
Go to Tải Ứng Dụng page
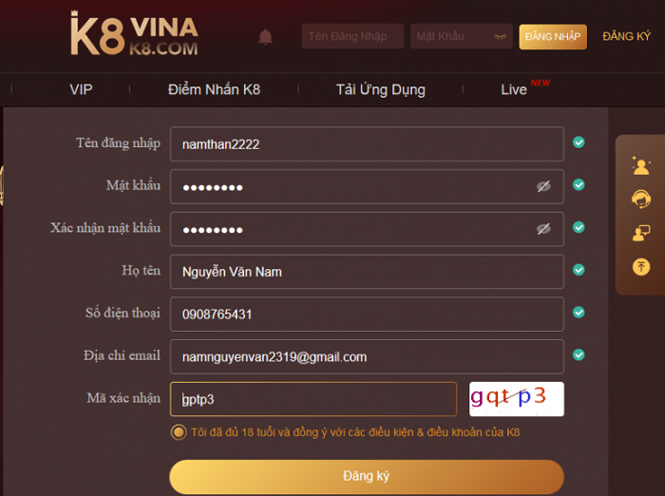point(380,89)
